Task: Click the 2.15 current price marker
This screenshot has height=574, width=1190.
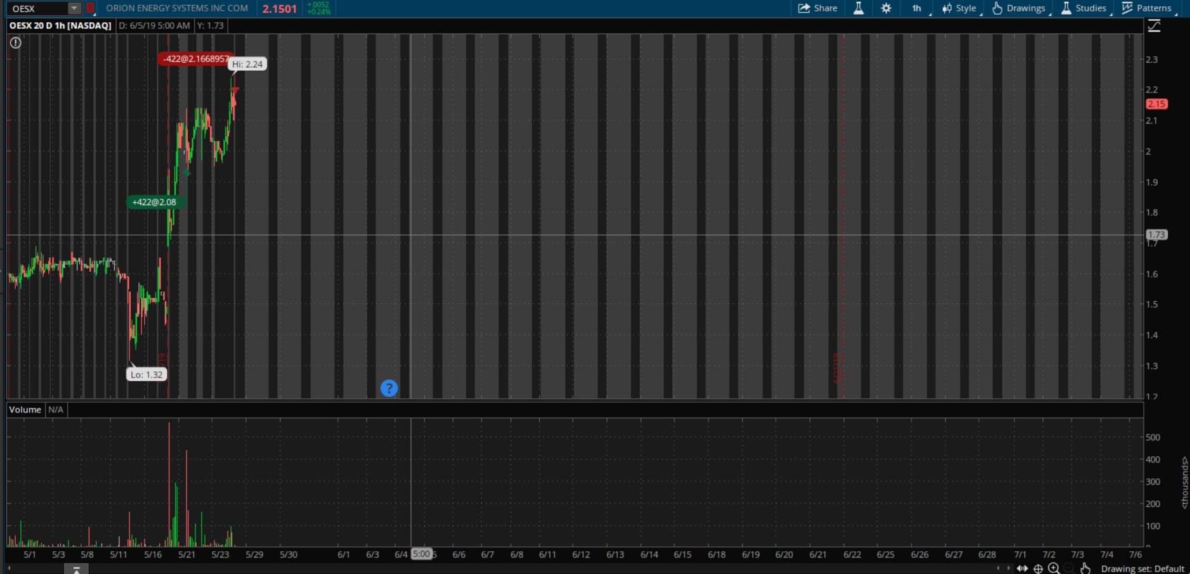Action: click(1156, 104)
